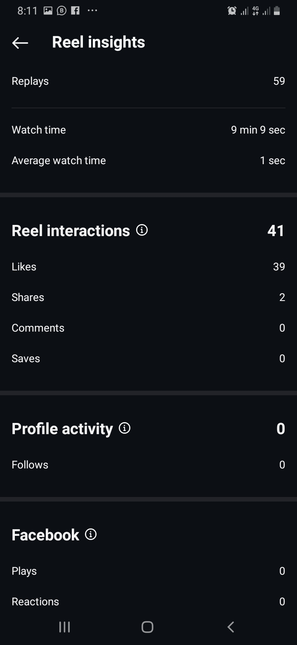Tap the back arrow beside Reel insights

20,43
